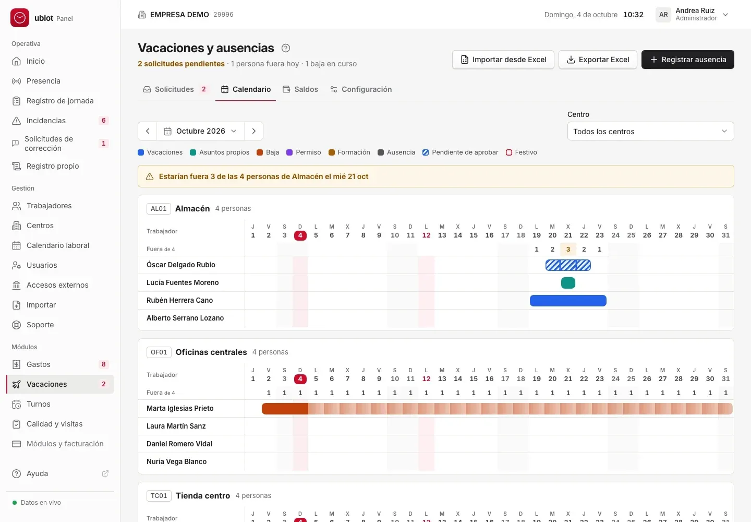
Task: Expand the Todos los centros dropdown
Action: point(650,131)
